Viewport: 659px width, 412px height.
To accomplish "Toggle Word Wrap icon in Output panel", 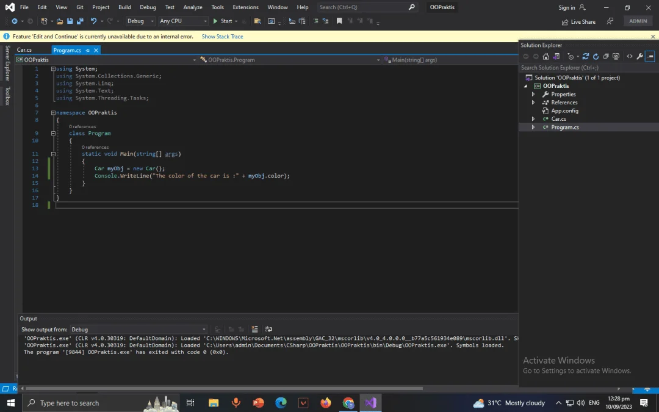I will (268, 329).
